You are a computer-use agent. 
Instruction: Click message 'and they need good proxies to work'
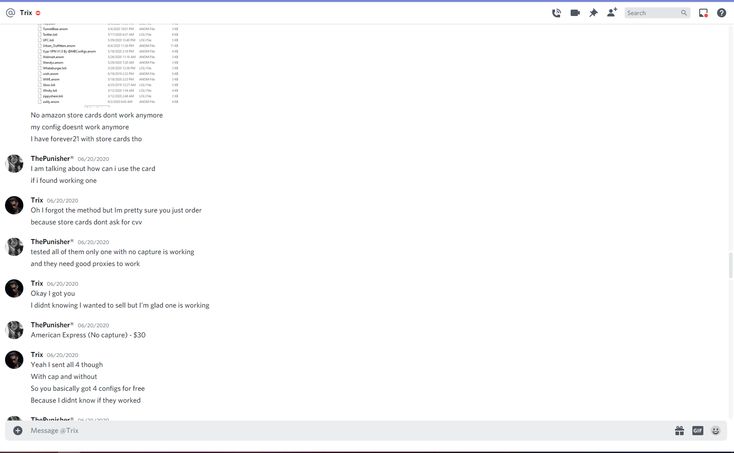pos(85,264)
